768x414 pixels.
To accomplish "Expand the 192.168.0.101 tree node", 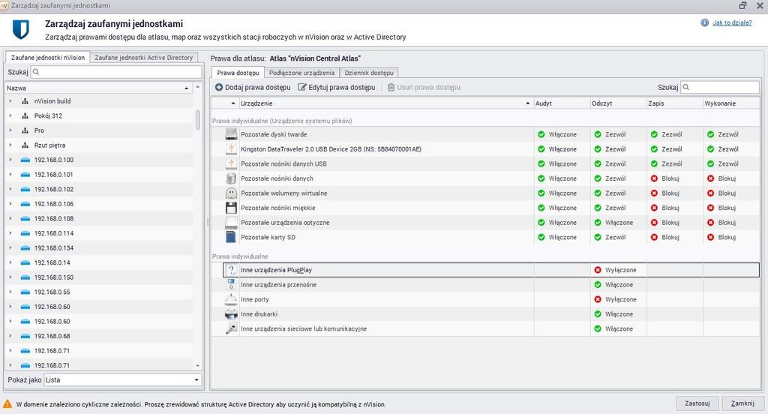I will [x=10, y=175].
